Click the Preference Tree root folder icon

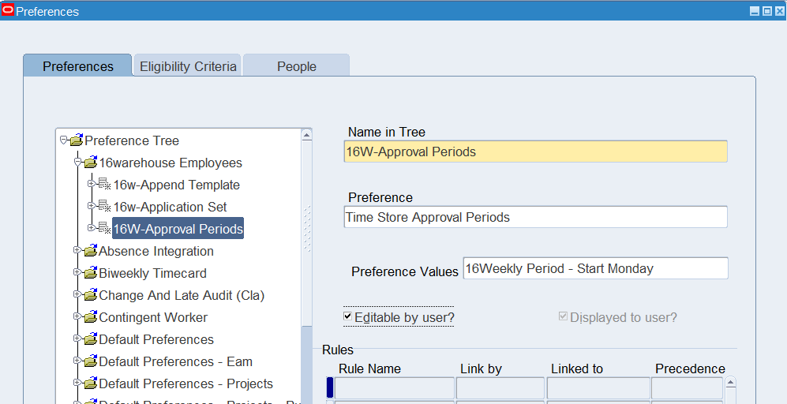(76, 141)
